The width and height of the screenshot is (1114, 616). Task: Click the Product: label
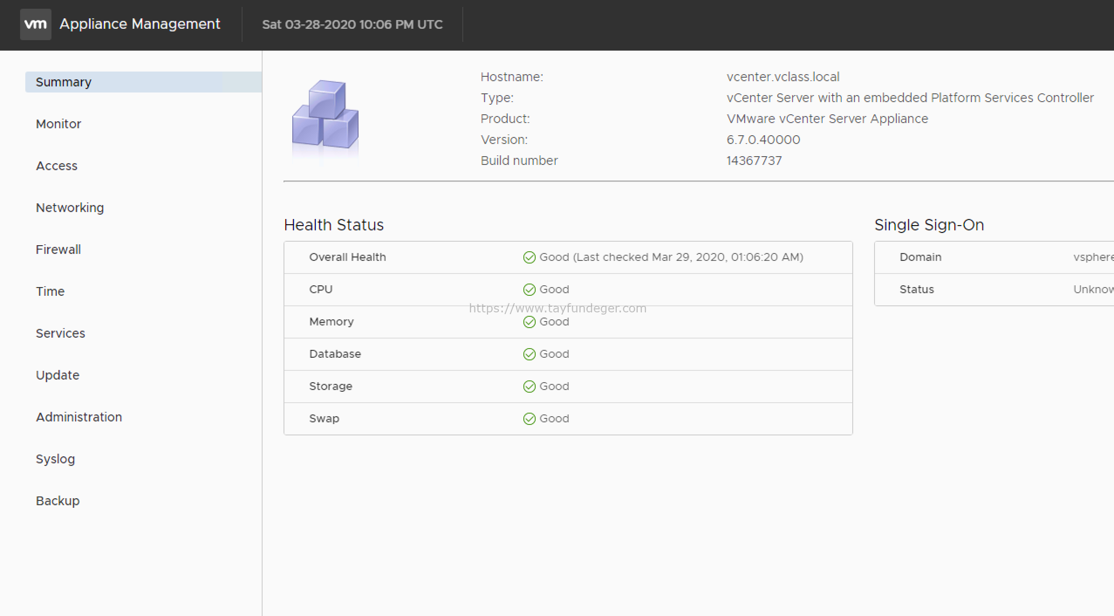505,119
